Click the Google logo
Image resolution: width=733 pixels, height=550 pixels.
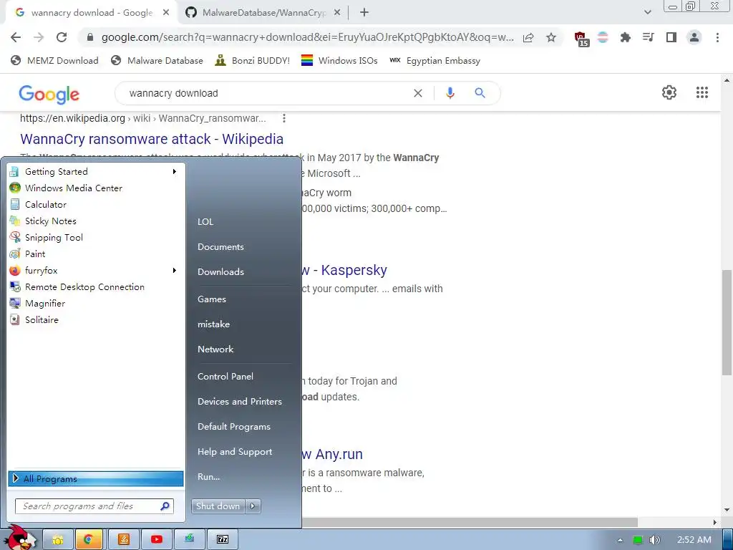pyautogui.click(x=49, y=95)
